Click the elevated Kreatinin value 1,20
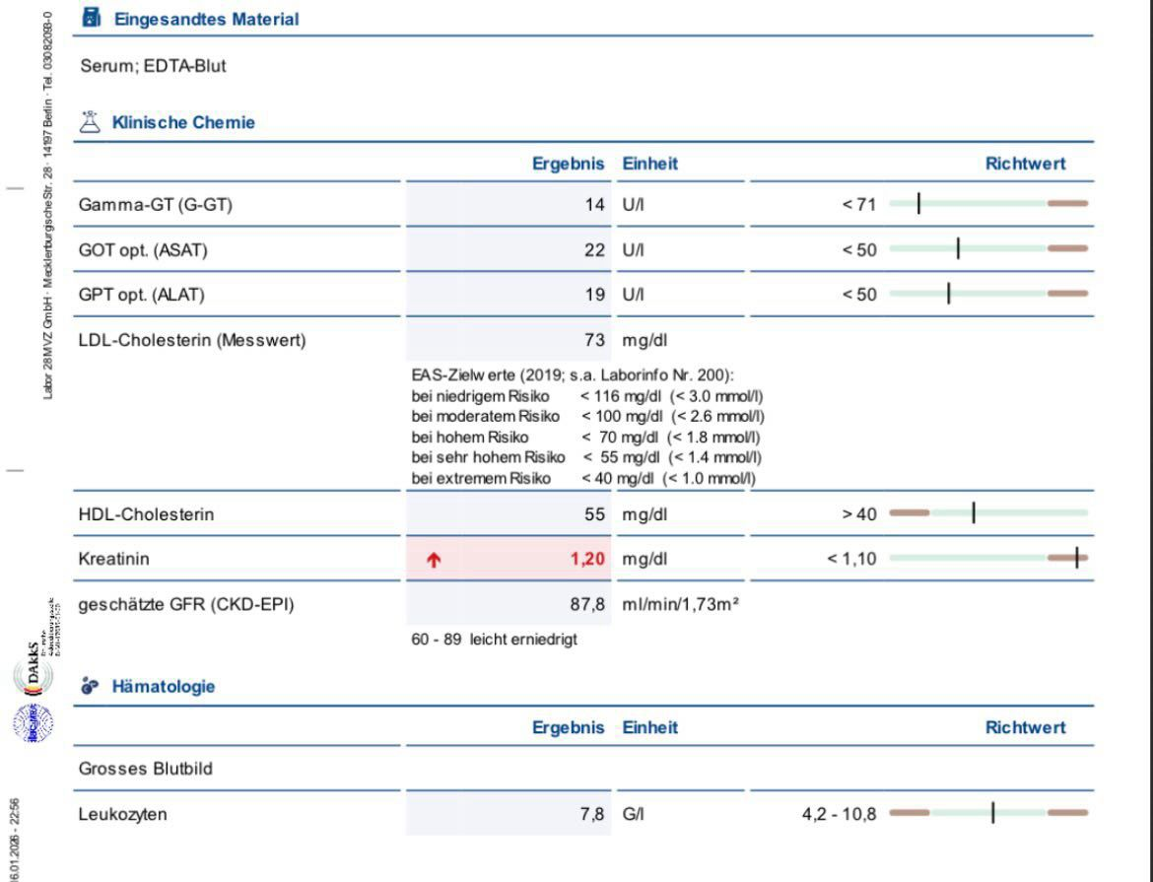Screen dimensions: 1153x882 (x=586, y=560)
